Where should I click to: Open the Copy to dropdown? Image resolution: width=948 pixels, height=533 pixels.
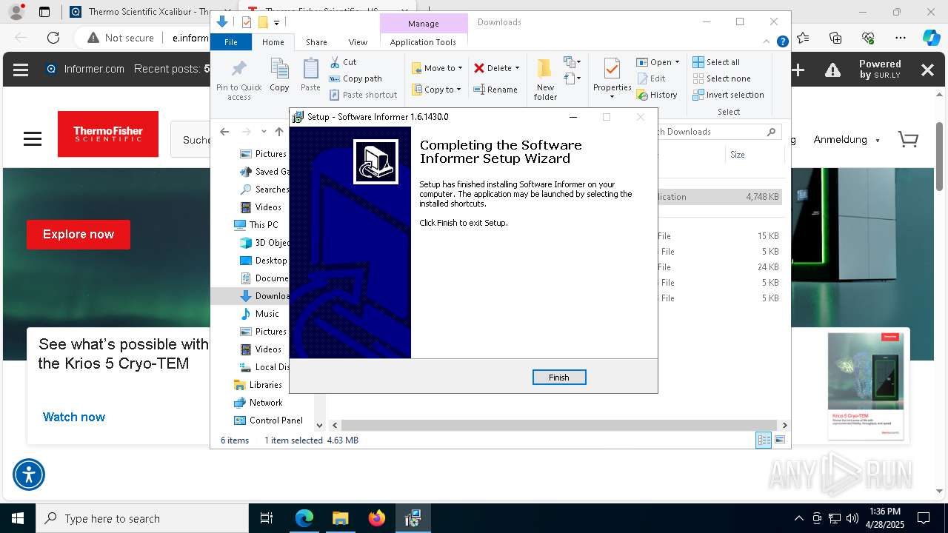(436, 90)
